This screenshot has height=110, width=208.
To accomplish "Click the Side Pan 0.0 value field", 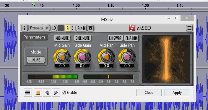I will point(127,66).
